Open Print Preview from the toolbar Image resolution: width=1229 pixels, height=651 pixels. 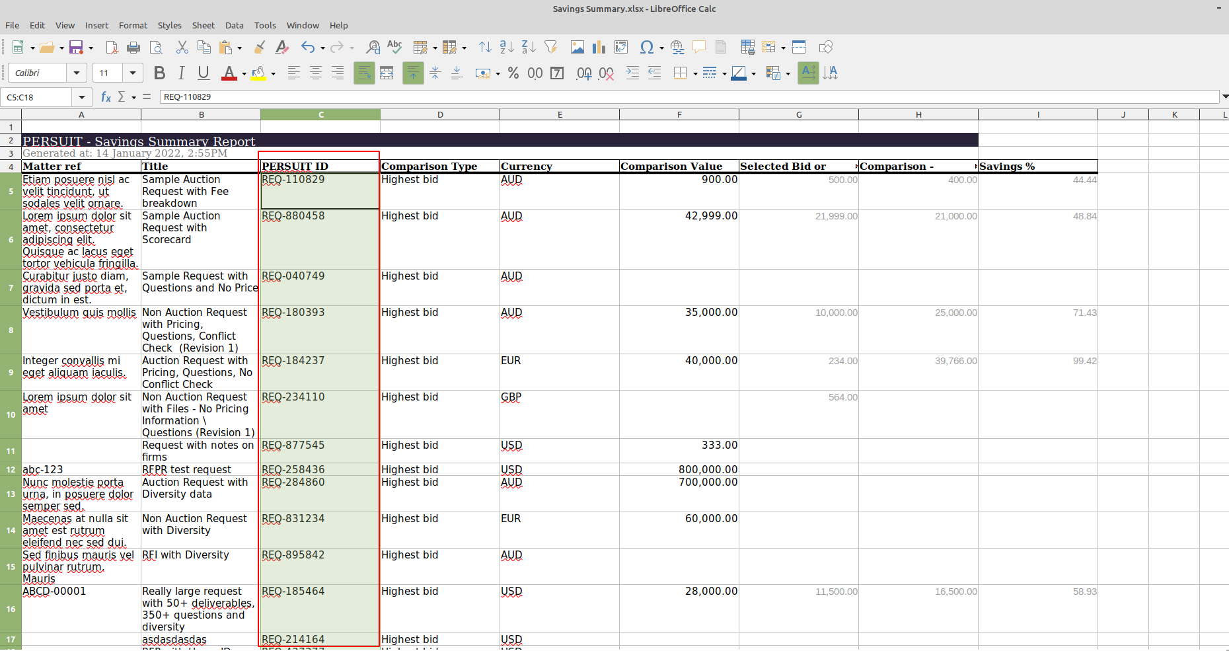[155, 48]
